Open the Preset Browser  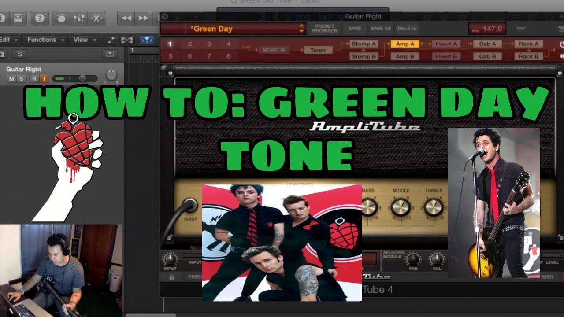(x=325, y=29)
